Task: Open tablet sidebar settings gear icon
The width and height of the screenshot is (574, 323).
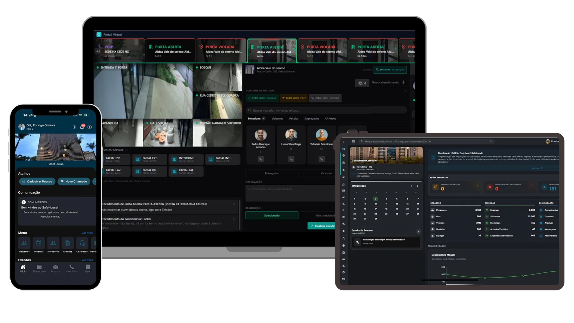Action: (343, 272)
